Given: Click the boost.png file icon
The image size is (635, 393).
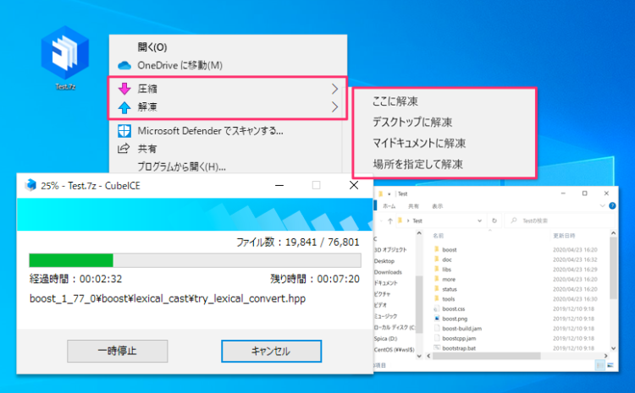Looking at the screenshot, I should click(437, 319).
